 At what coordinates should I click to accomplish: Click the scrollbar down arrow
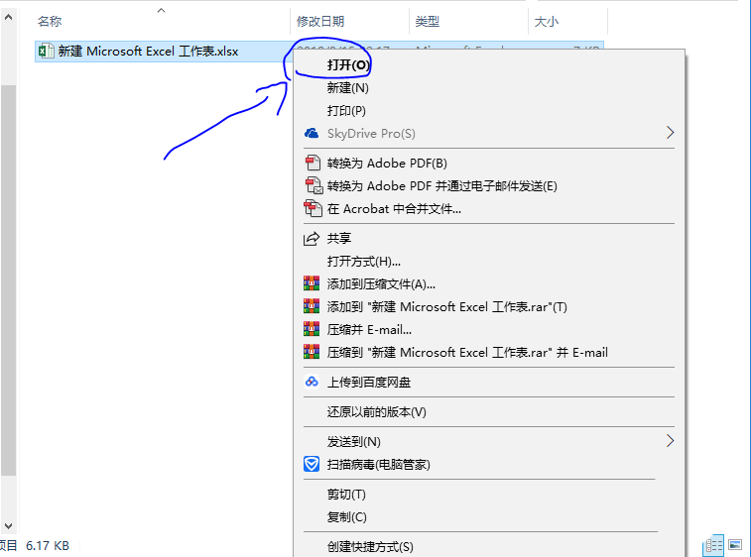coord(8,526)
